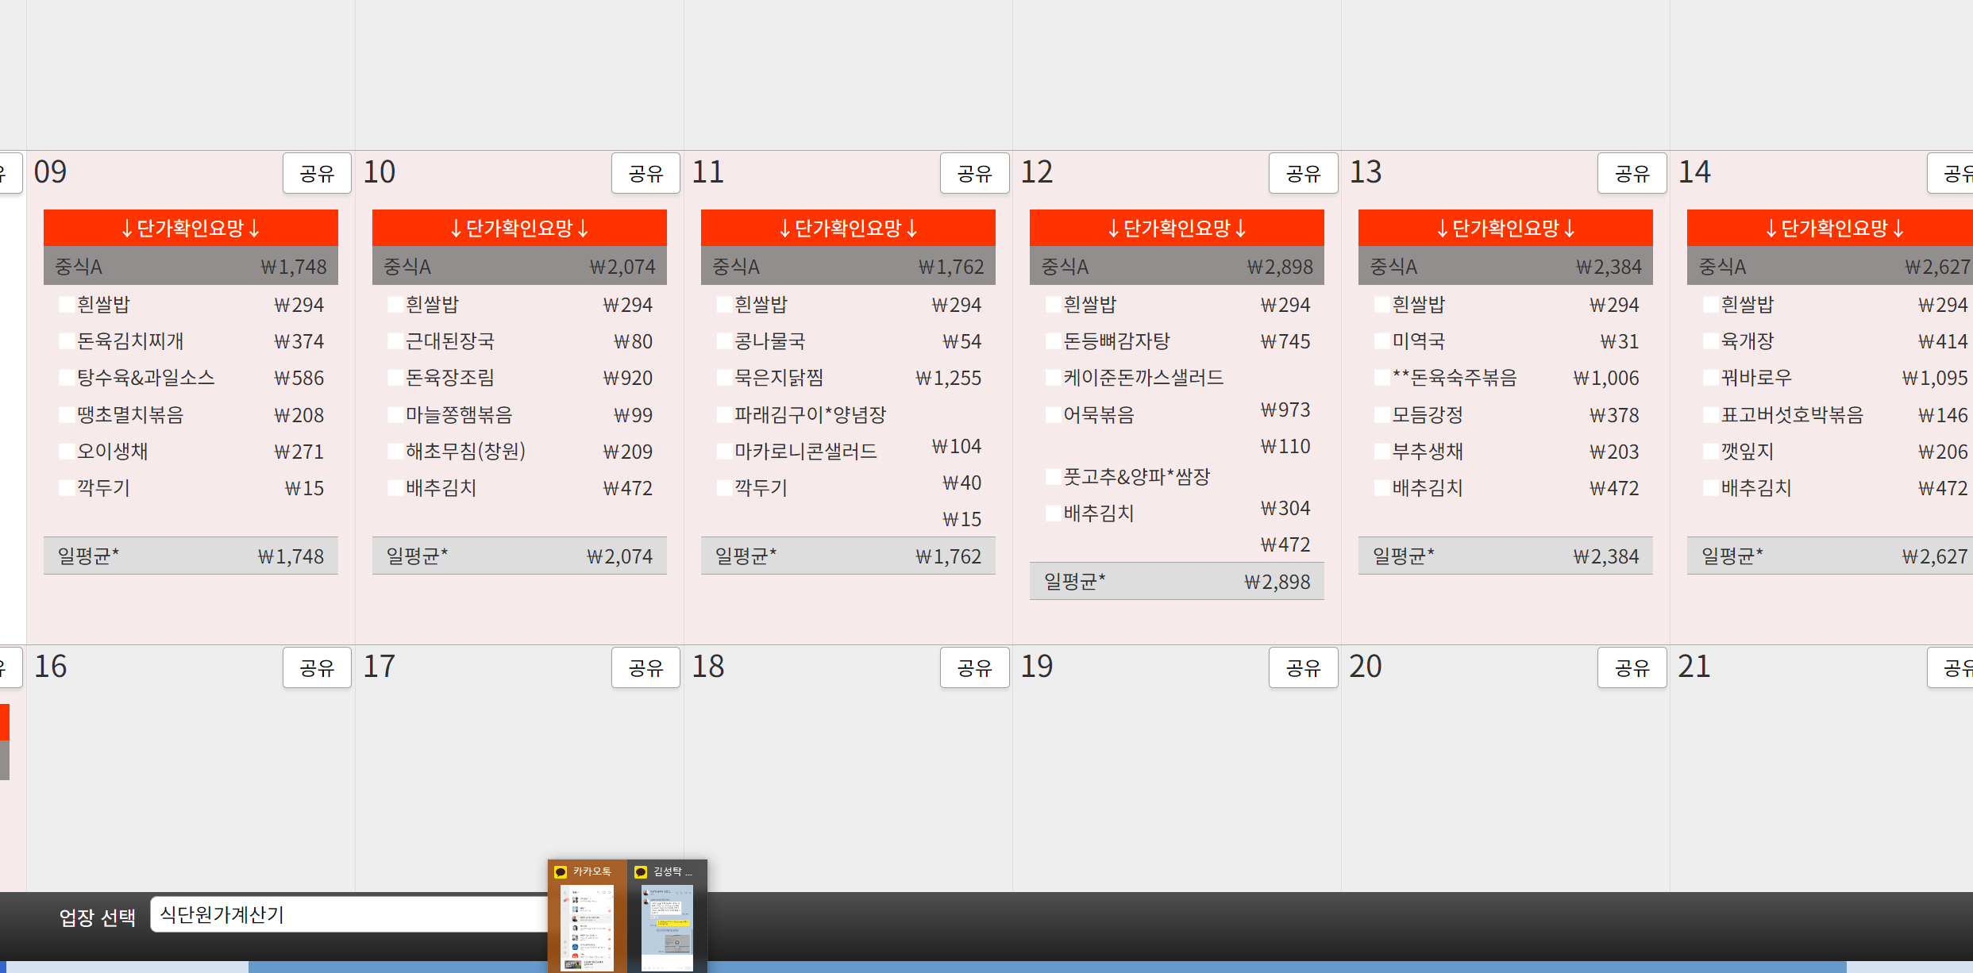Image resolution: width=1973 pixels, height=973 pixels.
Task: Click the 공유 button for day 20
Action: (1632, 667)
